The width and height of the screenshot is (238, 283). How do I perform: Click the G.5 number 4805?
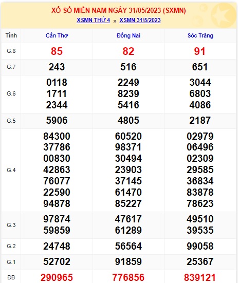pyautogui.click(x=129, y=120)
